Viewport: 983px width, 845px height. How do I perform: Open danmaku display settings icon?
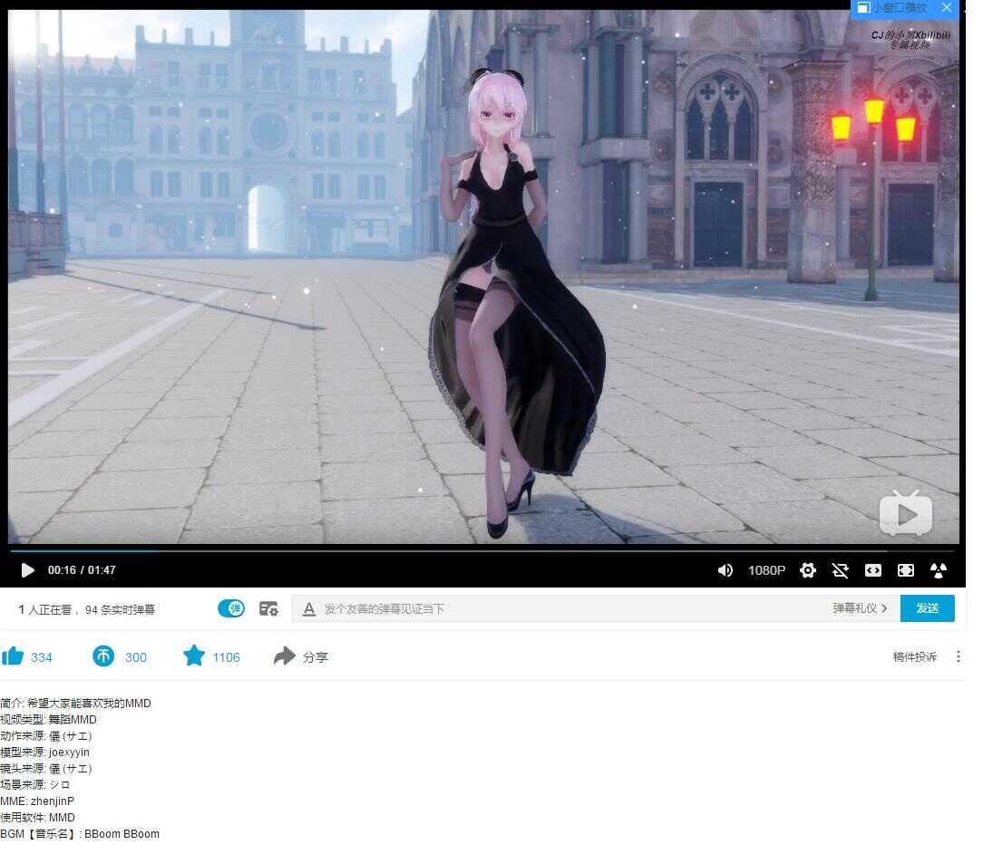pyautogui.click(x=268, y=608)
